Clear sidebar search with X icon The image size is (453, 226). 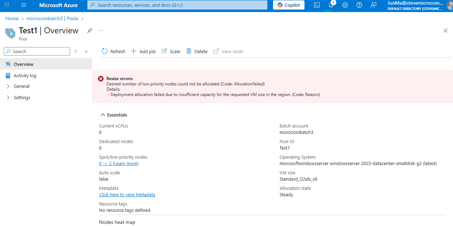pyautogui.click(x=76, y=51)
